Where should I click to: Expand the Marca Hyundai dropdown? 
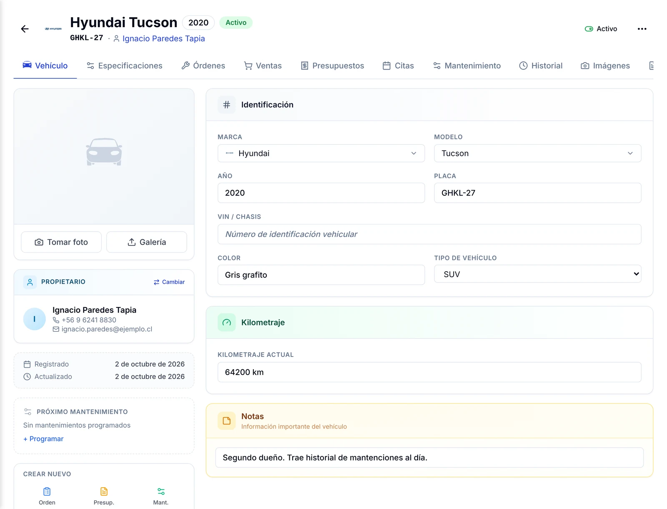[x=321, y=153]
